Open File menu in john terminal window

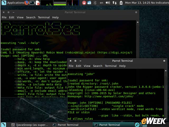click(71, 66)
